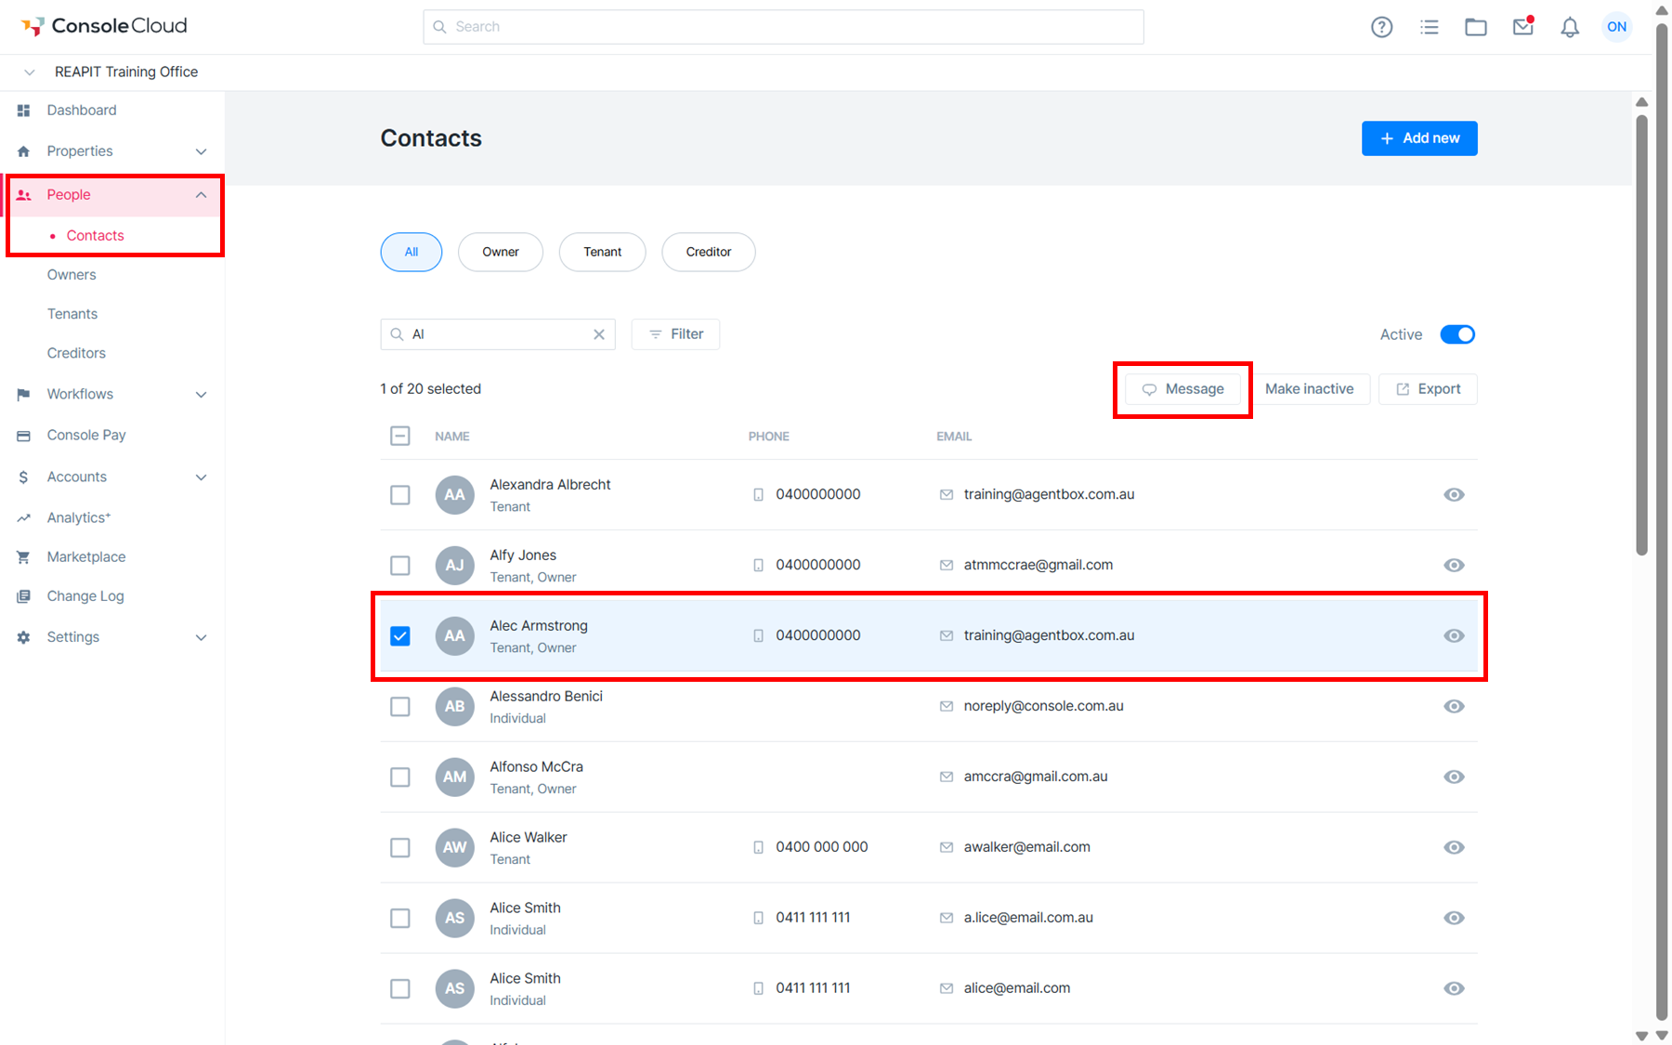Click the Console Cloud logo

coord(104,26)
